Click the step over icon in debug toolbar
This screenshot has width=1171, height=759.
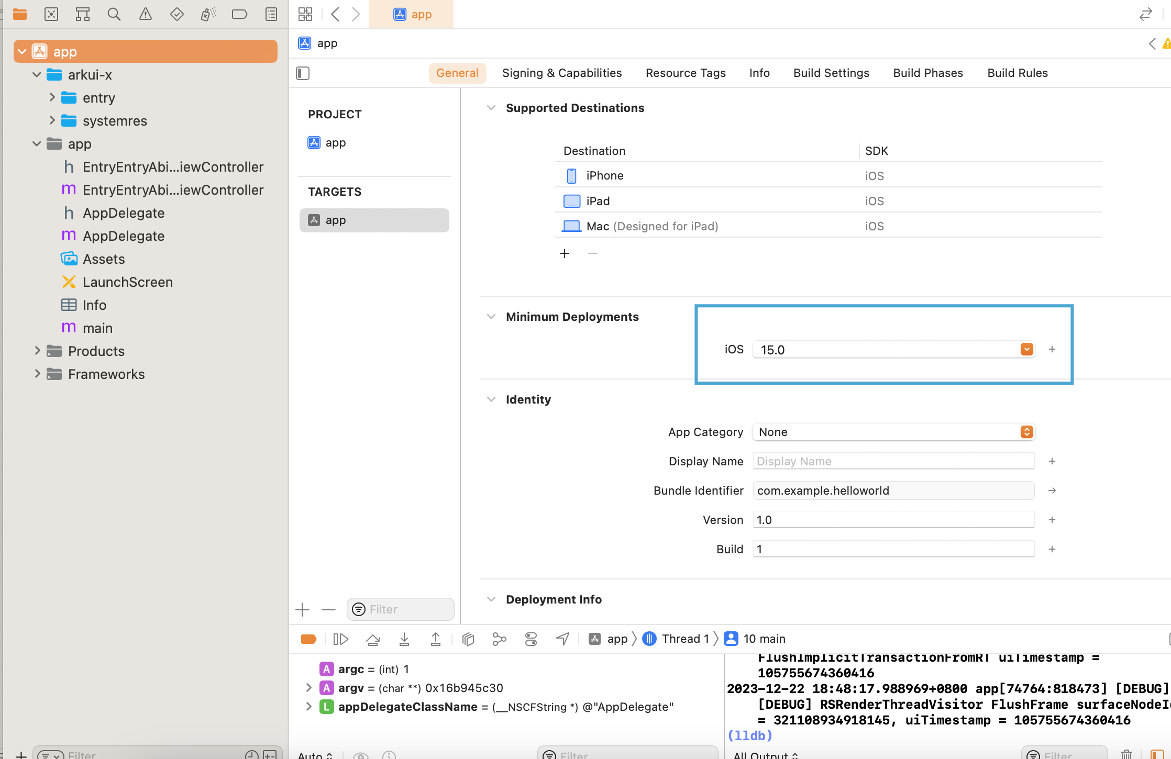pyautogui.click(x=372, y=639)
